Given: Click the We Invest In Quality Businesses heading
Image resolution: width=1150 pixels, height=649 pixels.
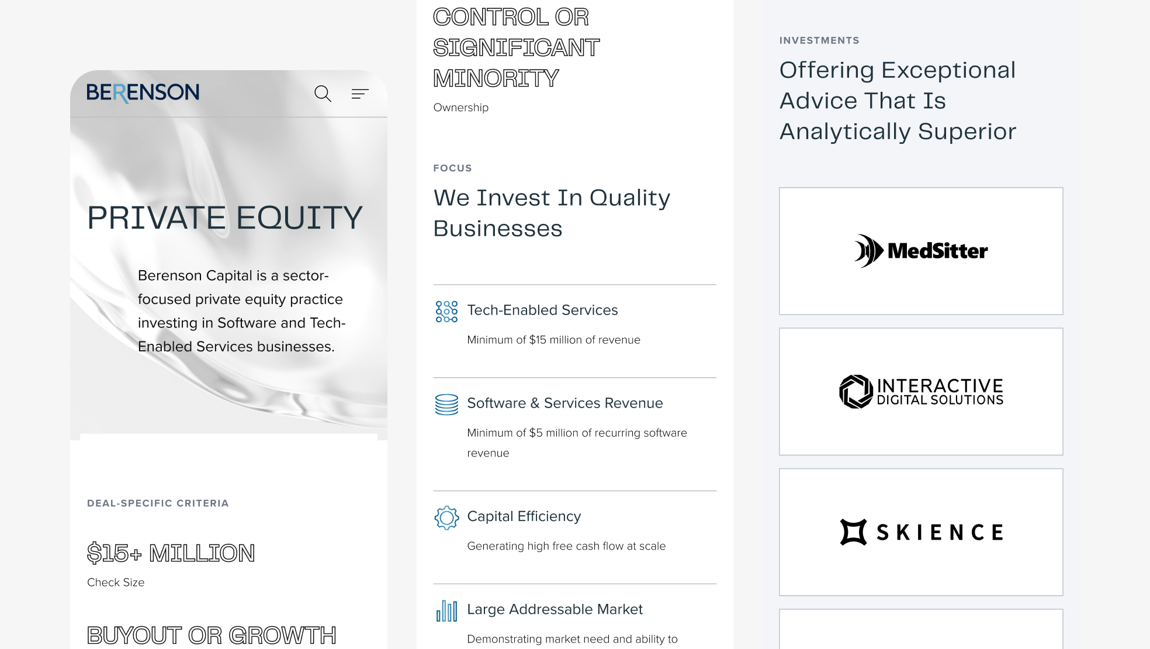Looking at the screenshot, I should (x=552, y=213).
